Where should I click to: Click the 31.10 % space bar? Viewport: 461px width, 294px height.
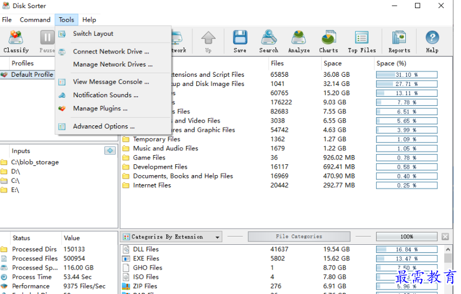pos(406,75)
